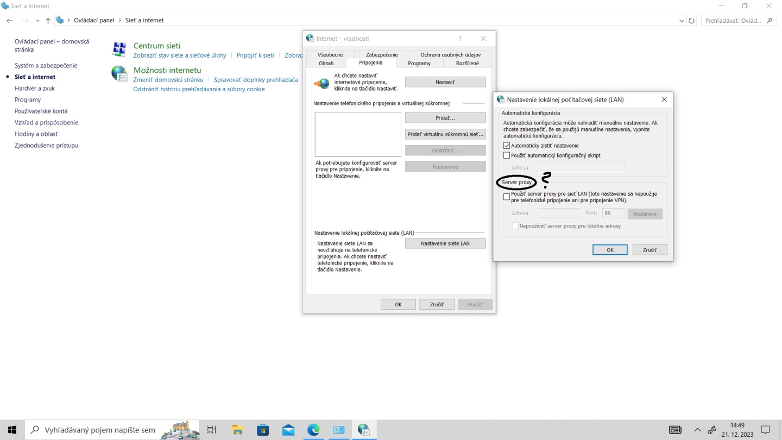Click Možnosti internetu heading link

pyautogui.click(x=167, y=70)
